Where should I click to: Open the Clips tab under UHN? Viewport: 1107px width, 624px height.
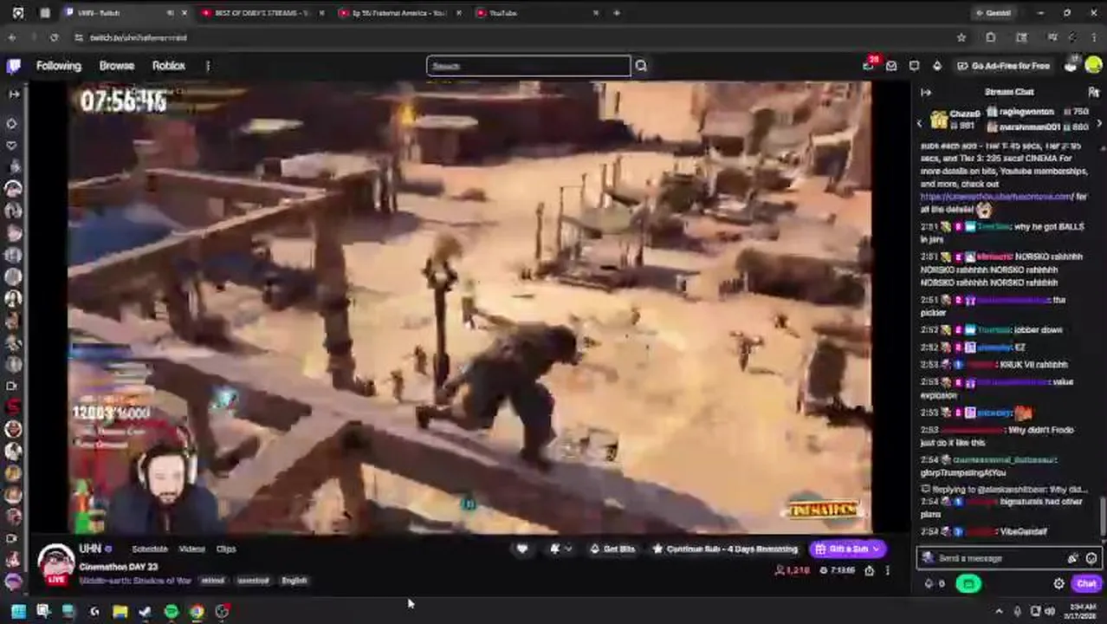pyautogui.click(x=226, y=549)
